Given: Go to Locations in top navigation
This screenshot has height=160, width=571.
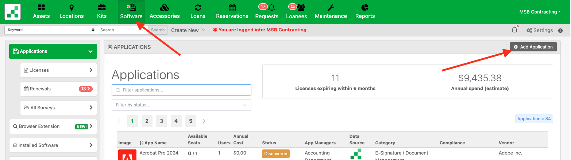Looking at the screenshot, I should click(x=72, y=12).
